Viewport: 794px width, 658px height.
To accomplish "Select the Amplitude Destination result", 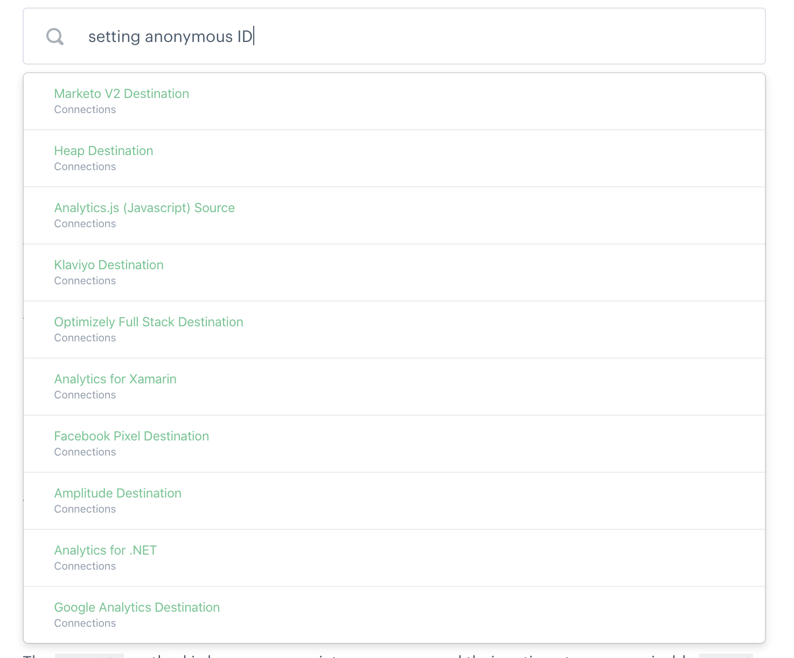I will click(117, 493).
